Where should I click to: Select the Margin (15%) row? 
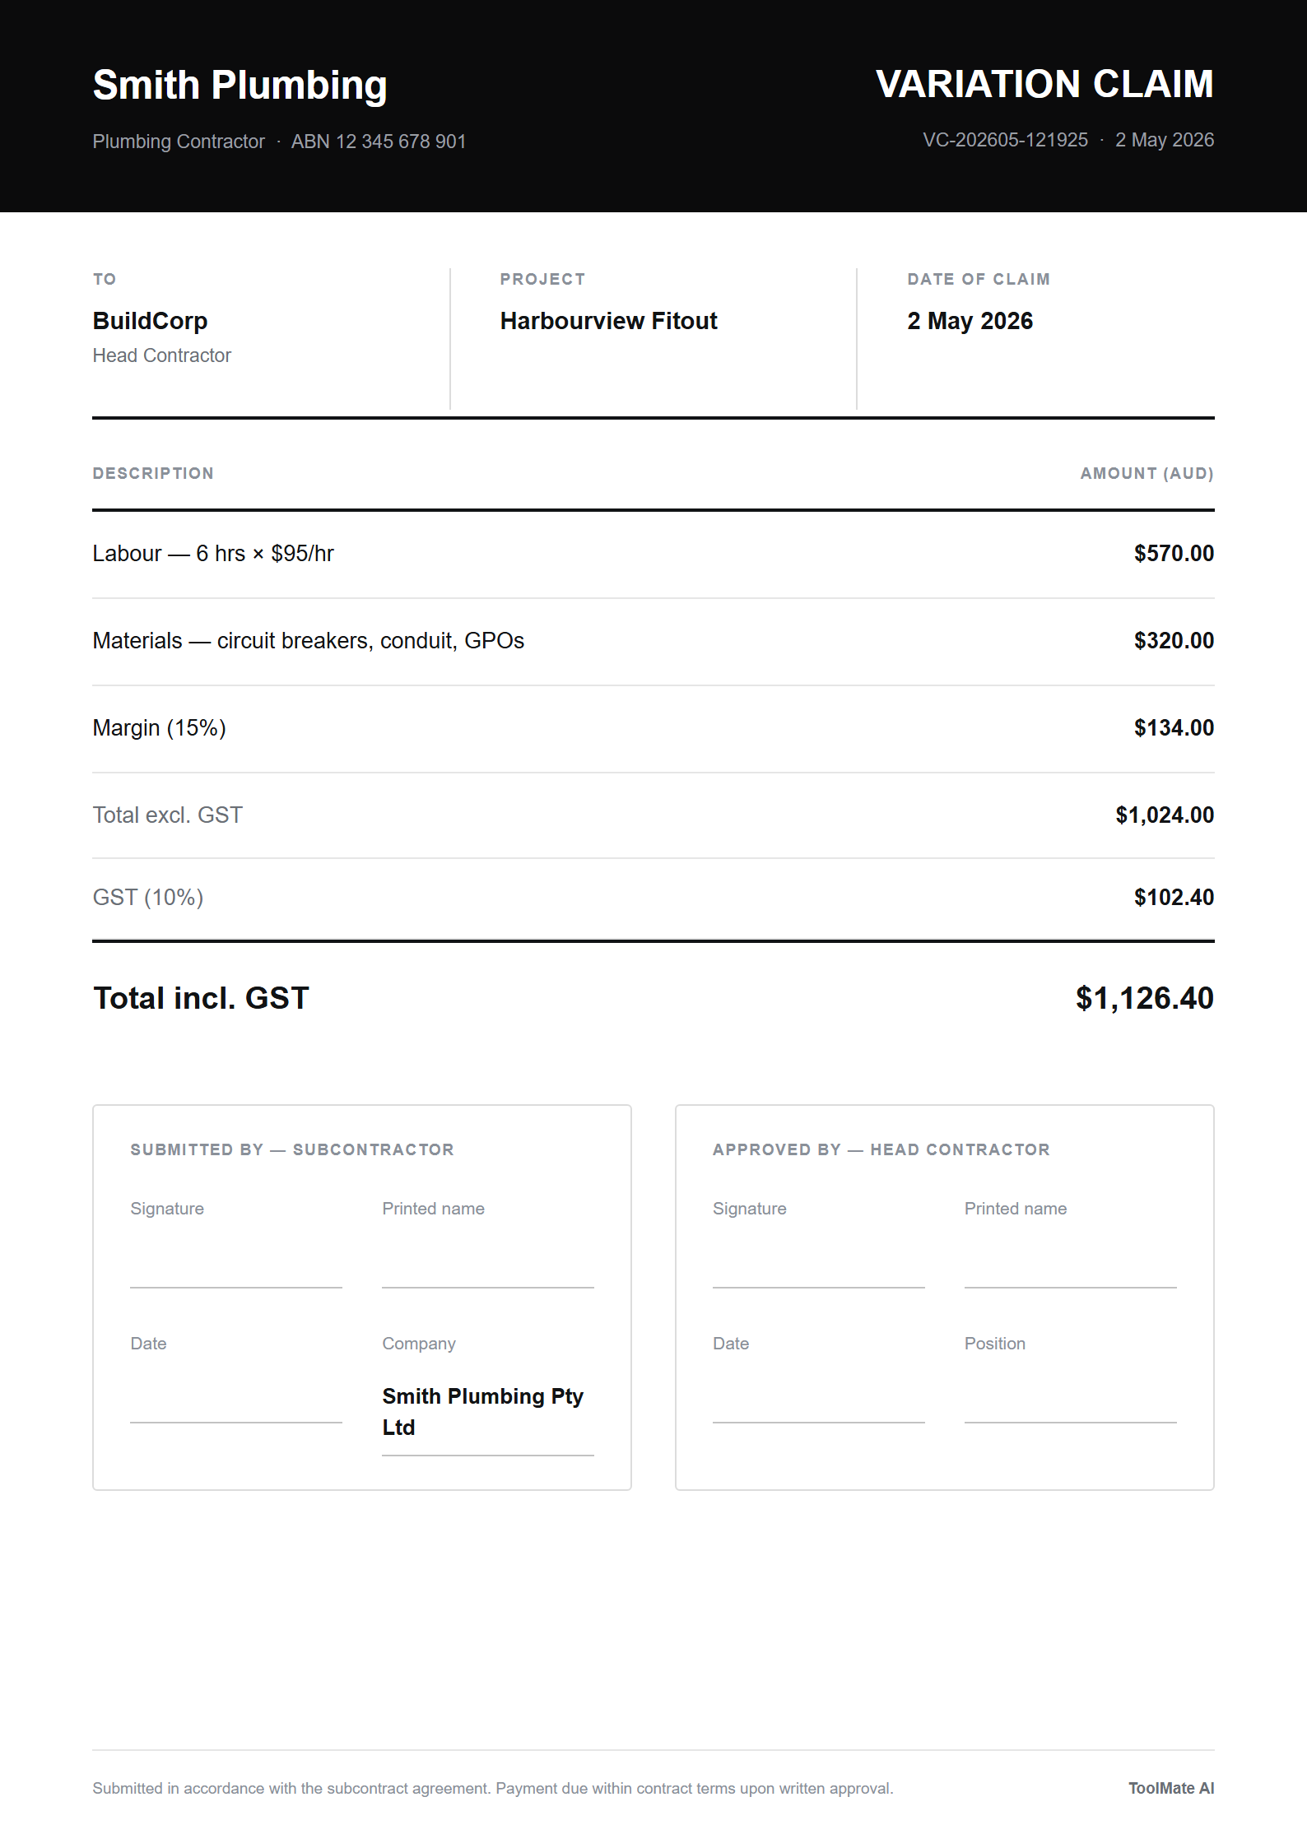pos(653,728)
